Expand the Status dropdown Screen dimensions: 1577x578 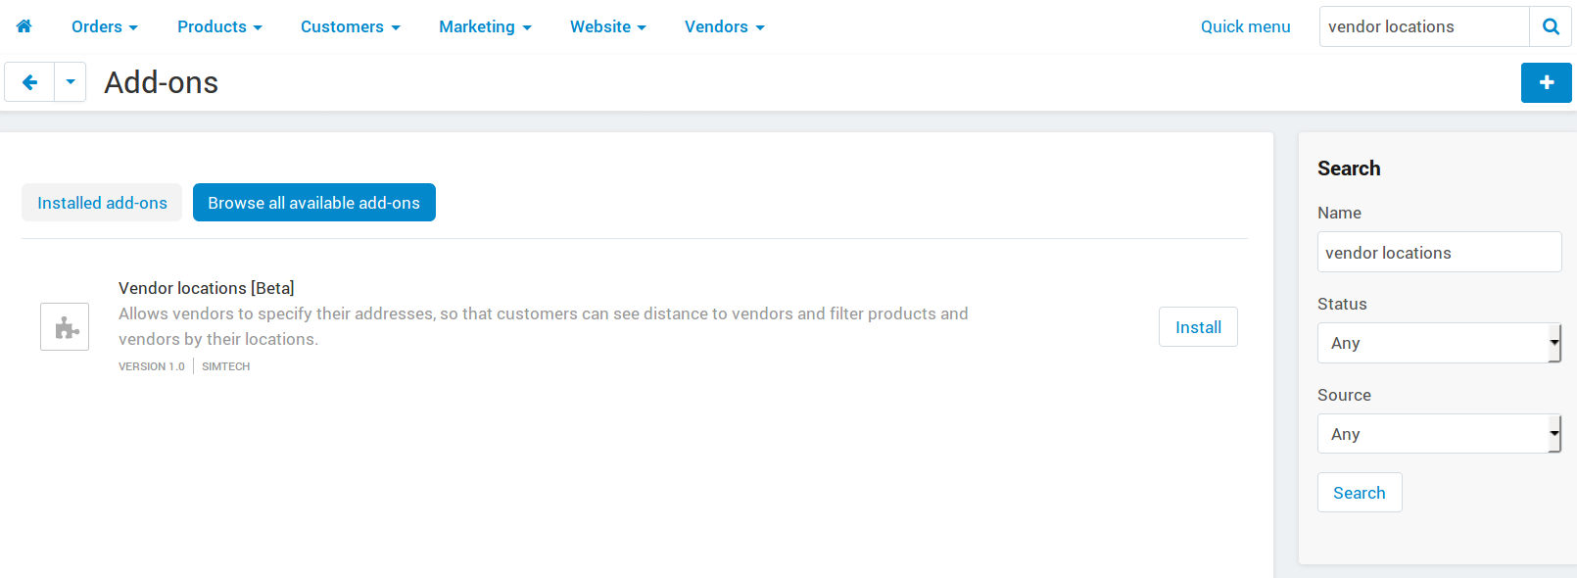click(x=1440, y=343)
